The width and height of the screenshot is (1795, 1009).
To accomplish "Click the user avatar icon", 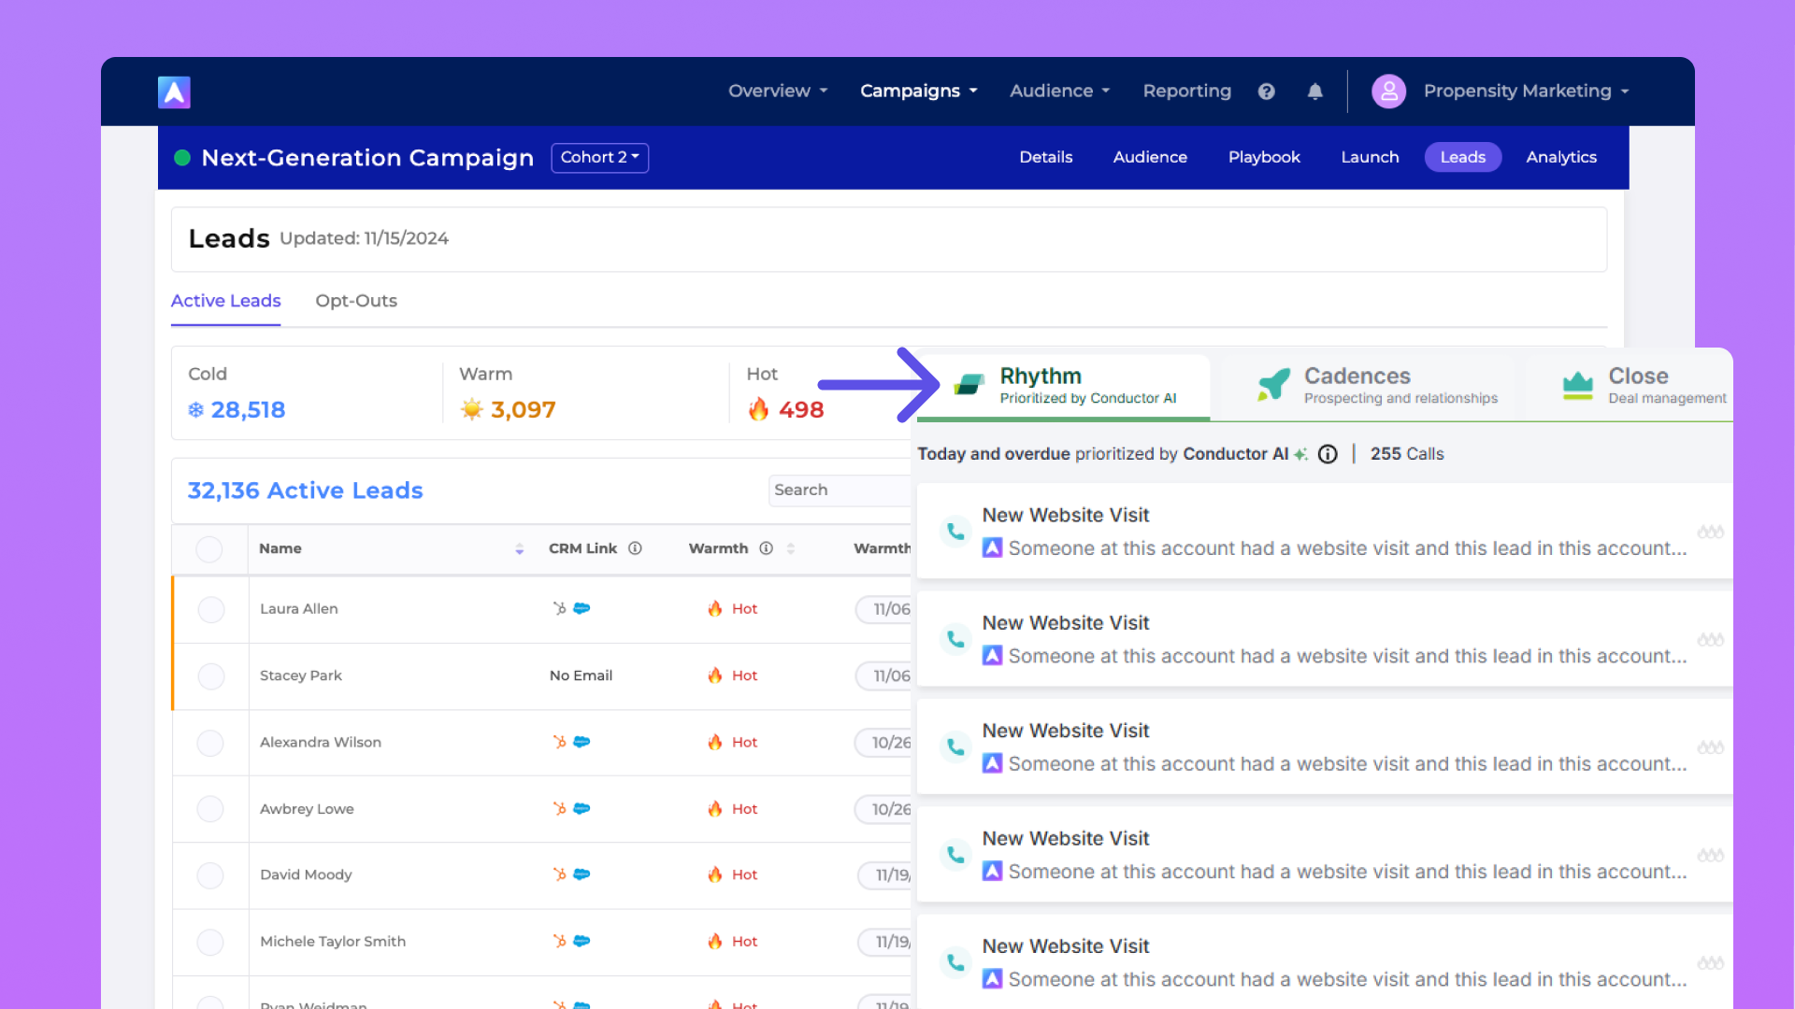I will tap(1388, 92).
